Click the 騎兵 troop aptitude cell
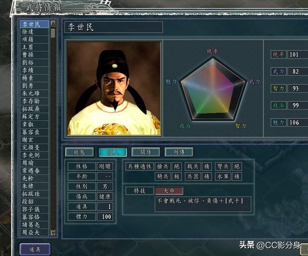 163,177
